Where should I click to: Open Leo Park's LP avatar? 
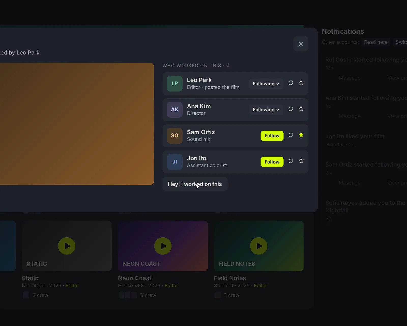(175, 84)
